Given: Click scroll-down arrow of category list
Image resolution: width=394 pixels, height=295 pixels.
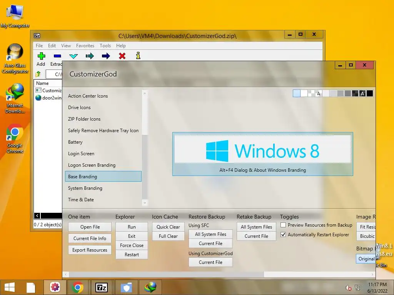Looking at the screenshot, I should click(145, 202).
